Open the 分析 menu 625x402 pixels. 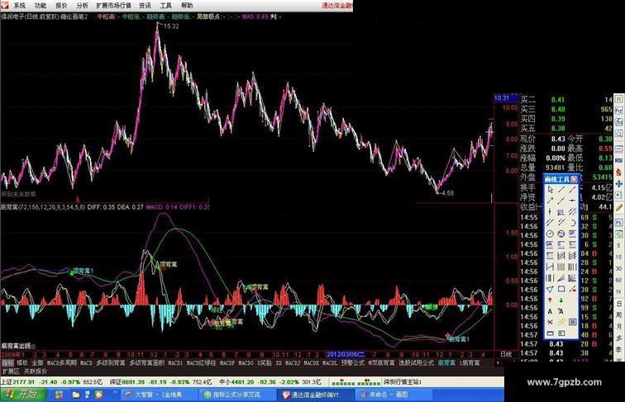[83, 6]
